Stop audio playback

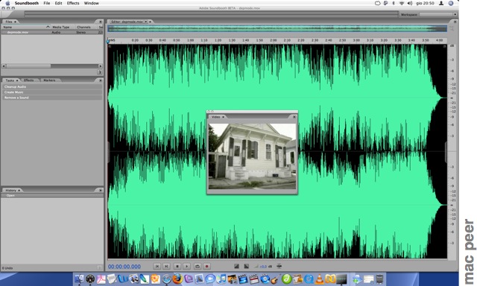tap(177, 266)
